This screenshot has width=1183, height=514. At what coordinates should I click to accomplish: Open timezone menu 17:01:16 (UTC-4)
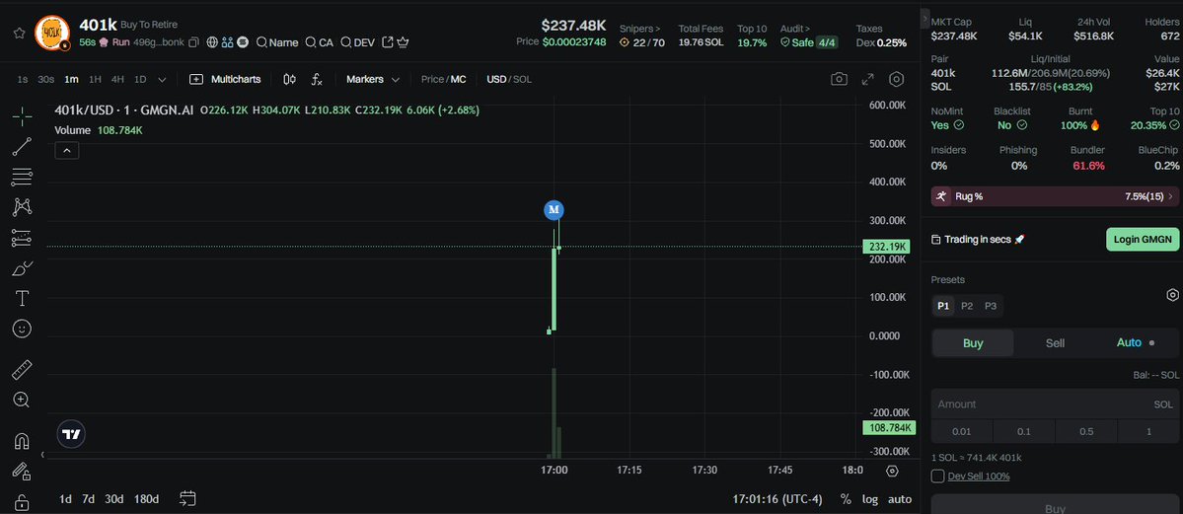coord(777,499)
